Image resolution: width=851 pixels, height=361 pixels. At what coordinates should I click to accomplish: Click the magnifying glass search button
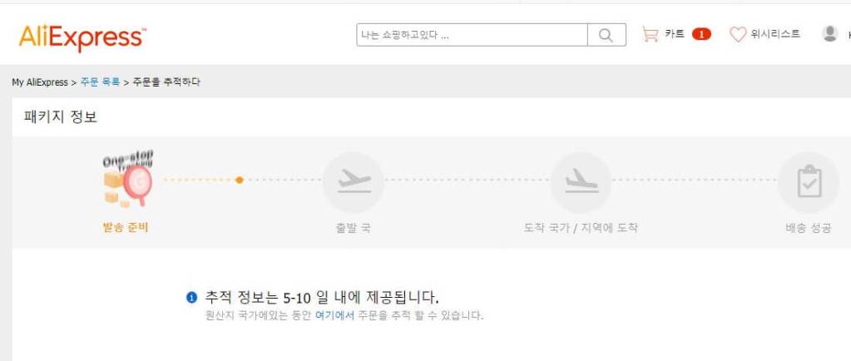(x=606, y=35)
